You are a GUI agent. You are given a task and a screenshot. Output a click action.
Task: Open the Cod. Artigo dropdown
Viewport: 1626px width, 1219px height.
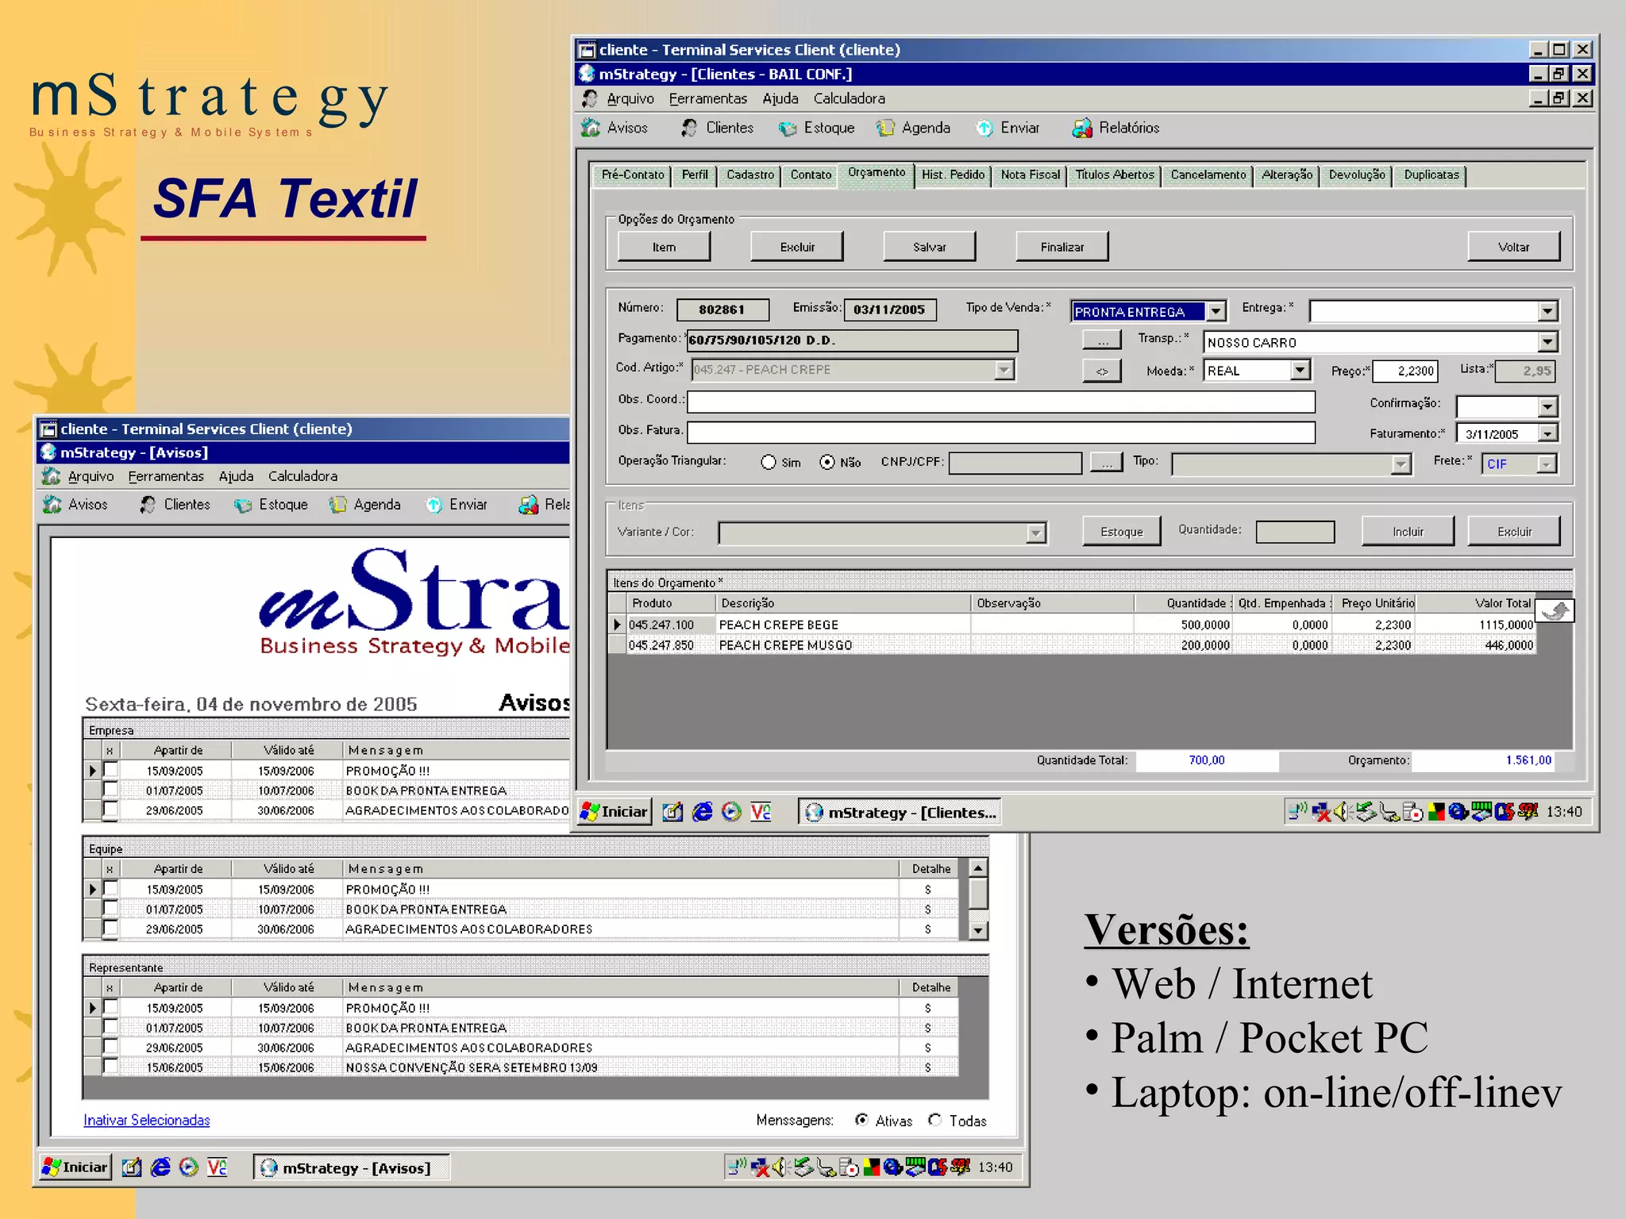coord(1004,370)
